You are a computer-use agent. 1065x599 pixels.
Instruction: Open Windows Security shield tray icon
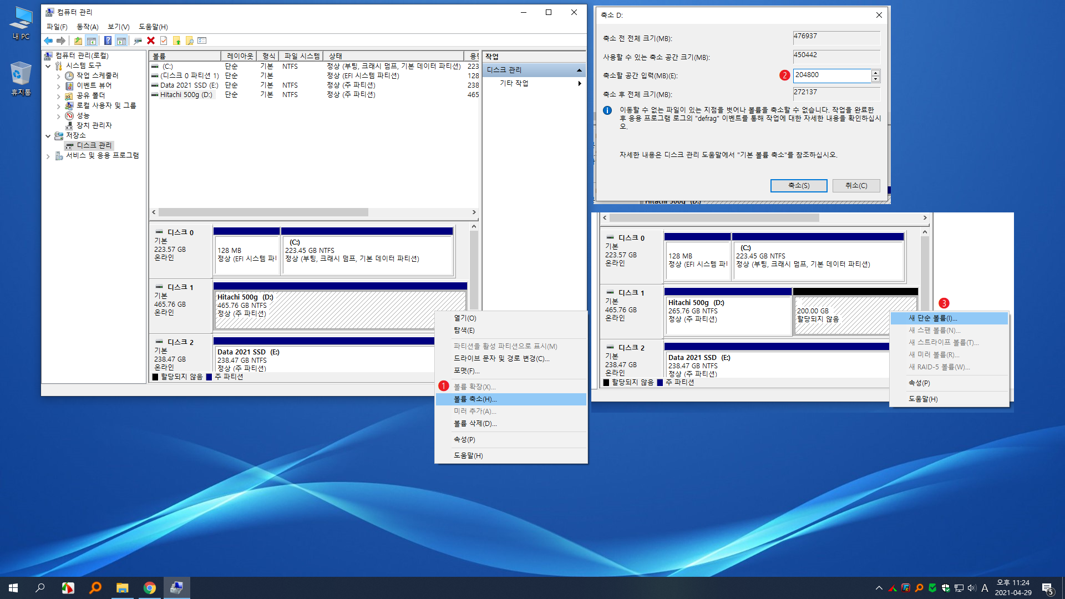(x=945, y=588)
